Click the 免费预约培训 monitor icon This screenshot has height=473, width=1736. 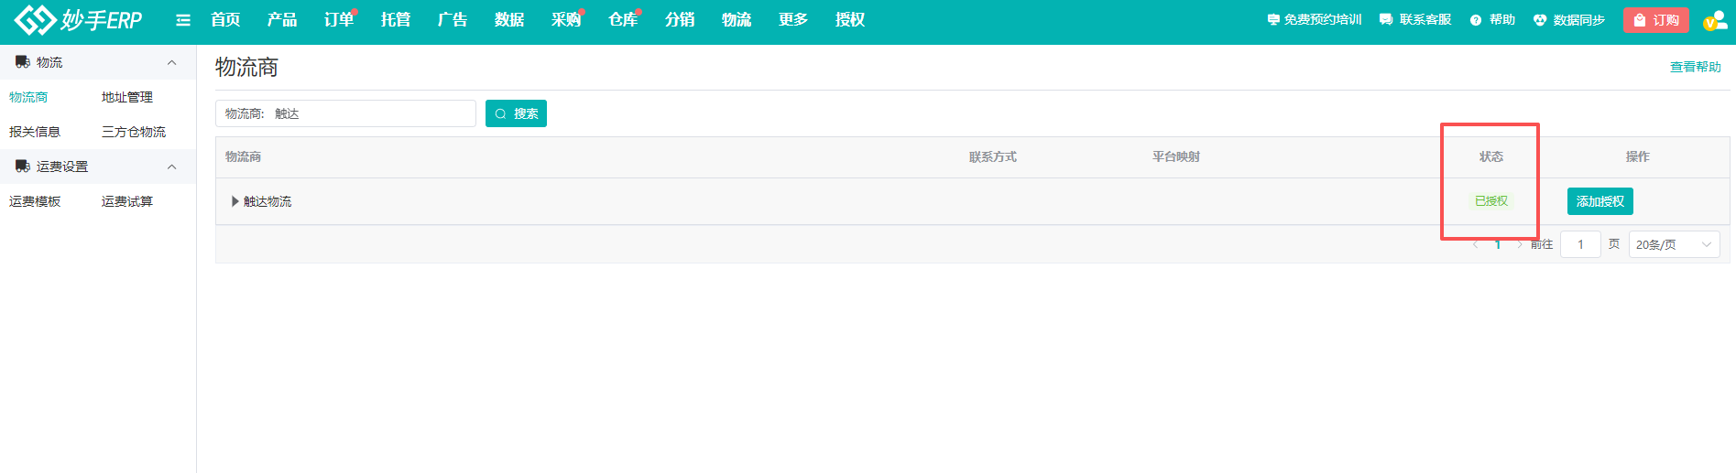1273,20
